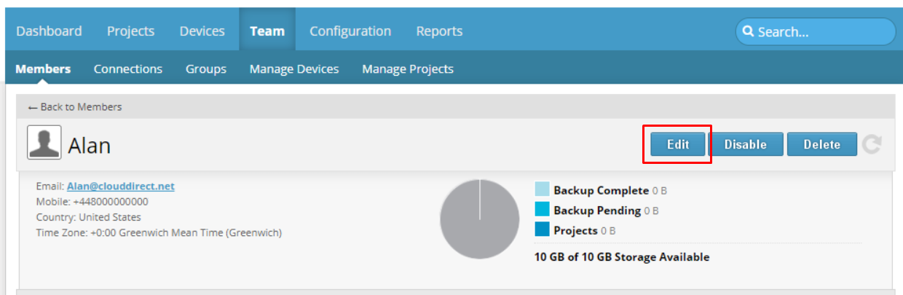Select the Configuration tab
903x295 pixels.
[350, 31]
